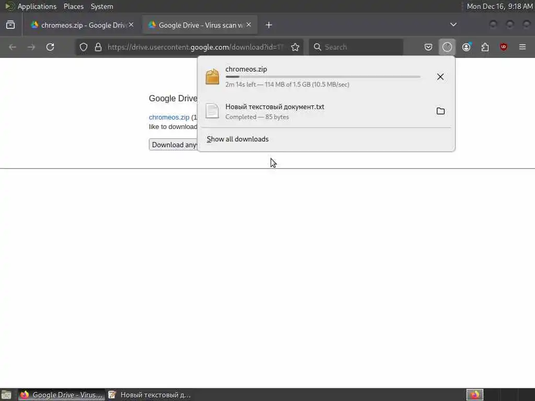Expand the list all tabs chevron
The image size is (535, 401).
coord(453,25)
